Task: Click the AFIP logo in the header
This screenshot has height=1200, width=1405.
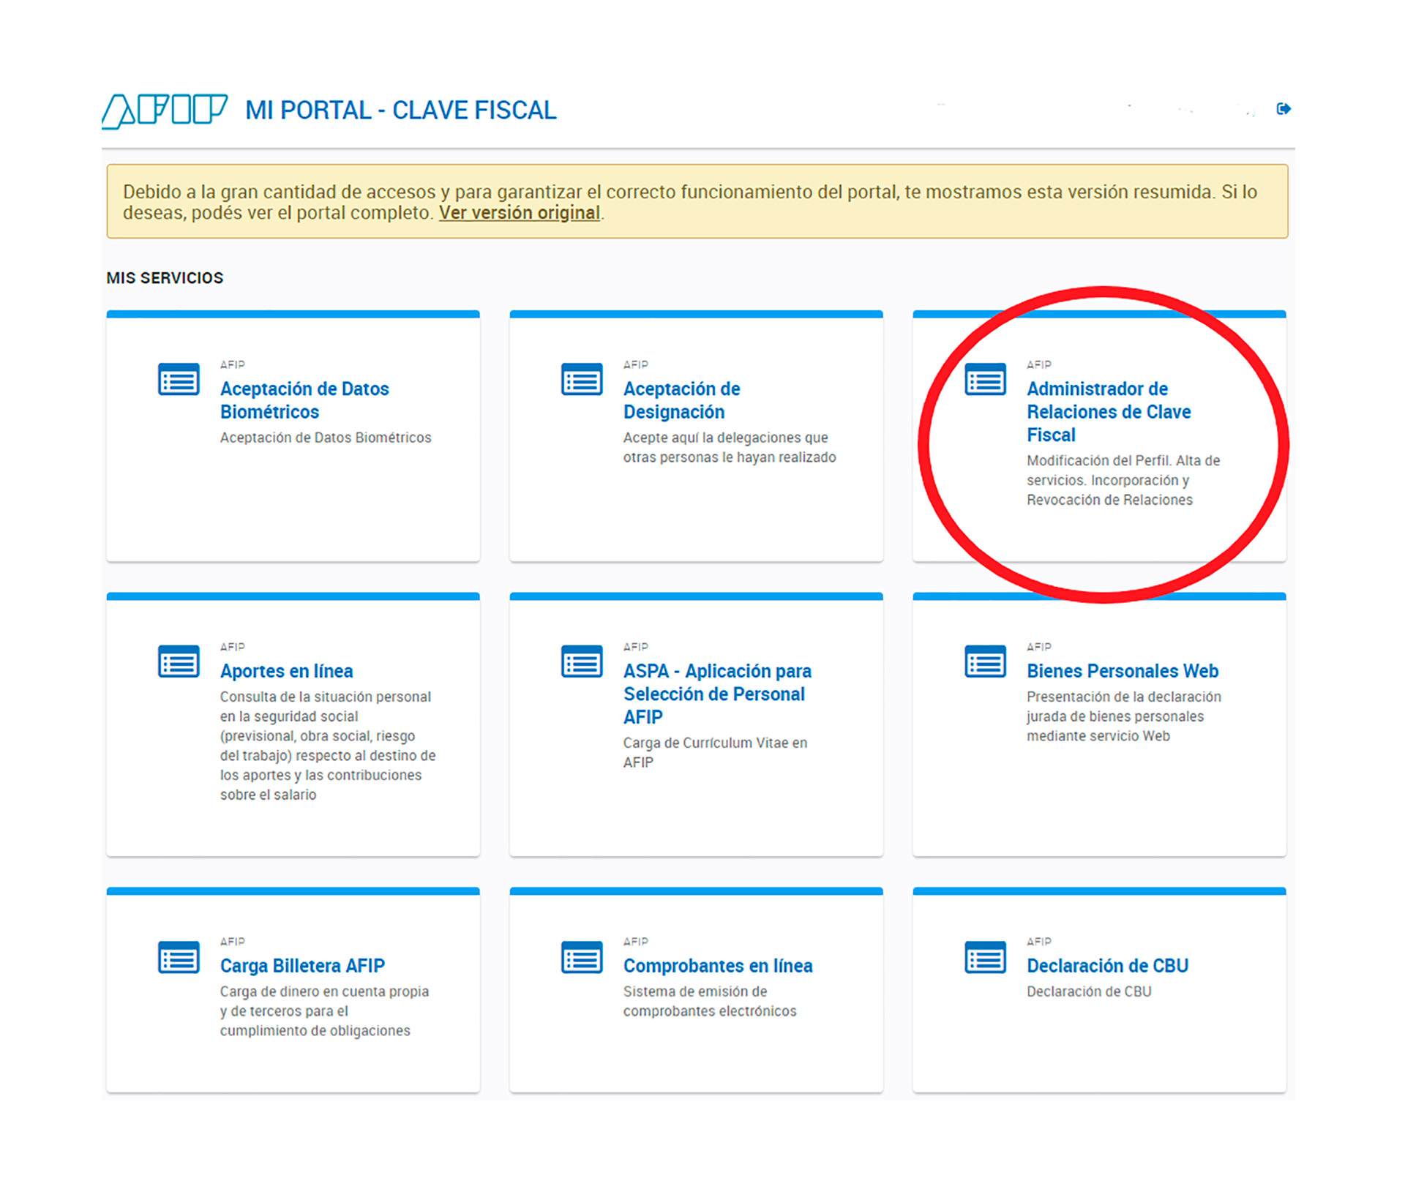Action: [165, 111]
